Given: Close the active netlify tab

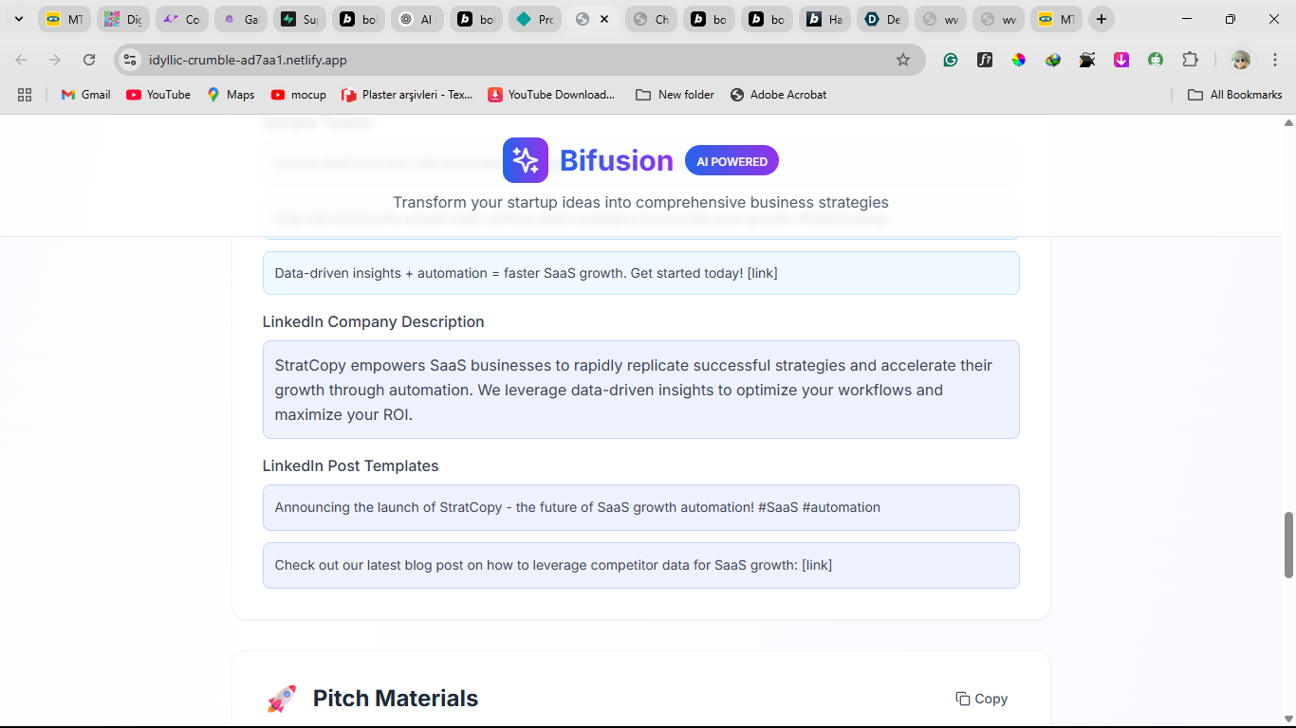Looking at the screenshot, I should click(604, 19).
